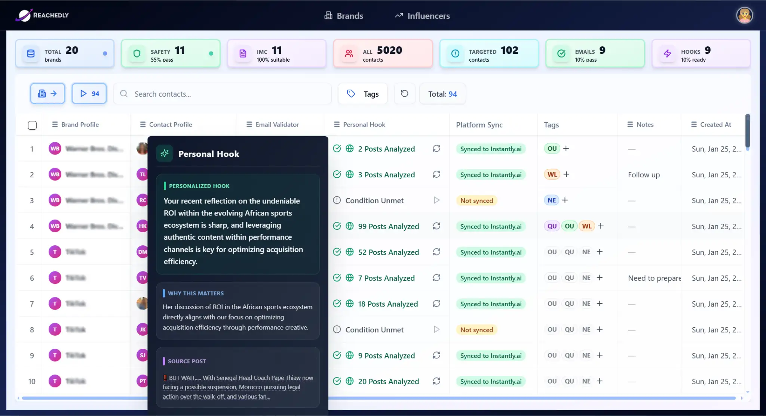Click the user avatar in the header
The width and height of the screenshot is (766, 416).
coord(744,15)
